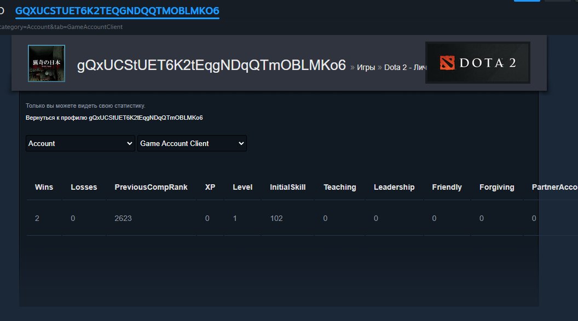Click the Level column header
The height and width of the screenshot is (321, 578).
coord(242,187)
